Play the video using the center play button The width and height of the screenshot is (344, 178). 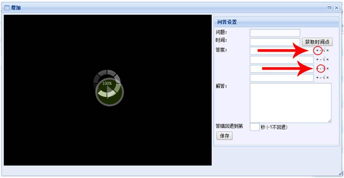click(109, 92)
